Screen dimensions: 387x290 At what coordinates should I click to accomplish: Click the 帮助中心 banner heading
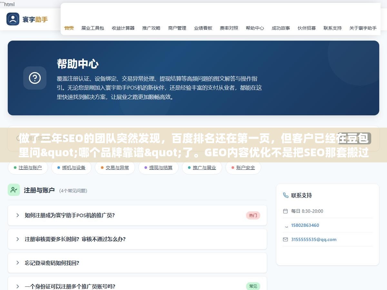pos(78,64)
